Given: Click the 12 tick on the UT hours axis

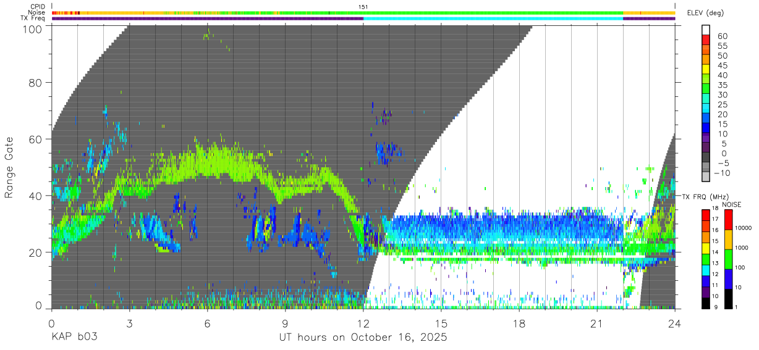Looking at the screenshot, I should coord(363,323).
